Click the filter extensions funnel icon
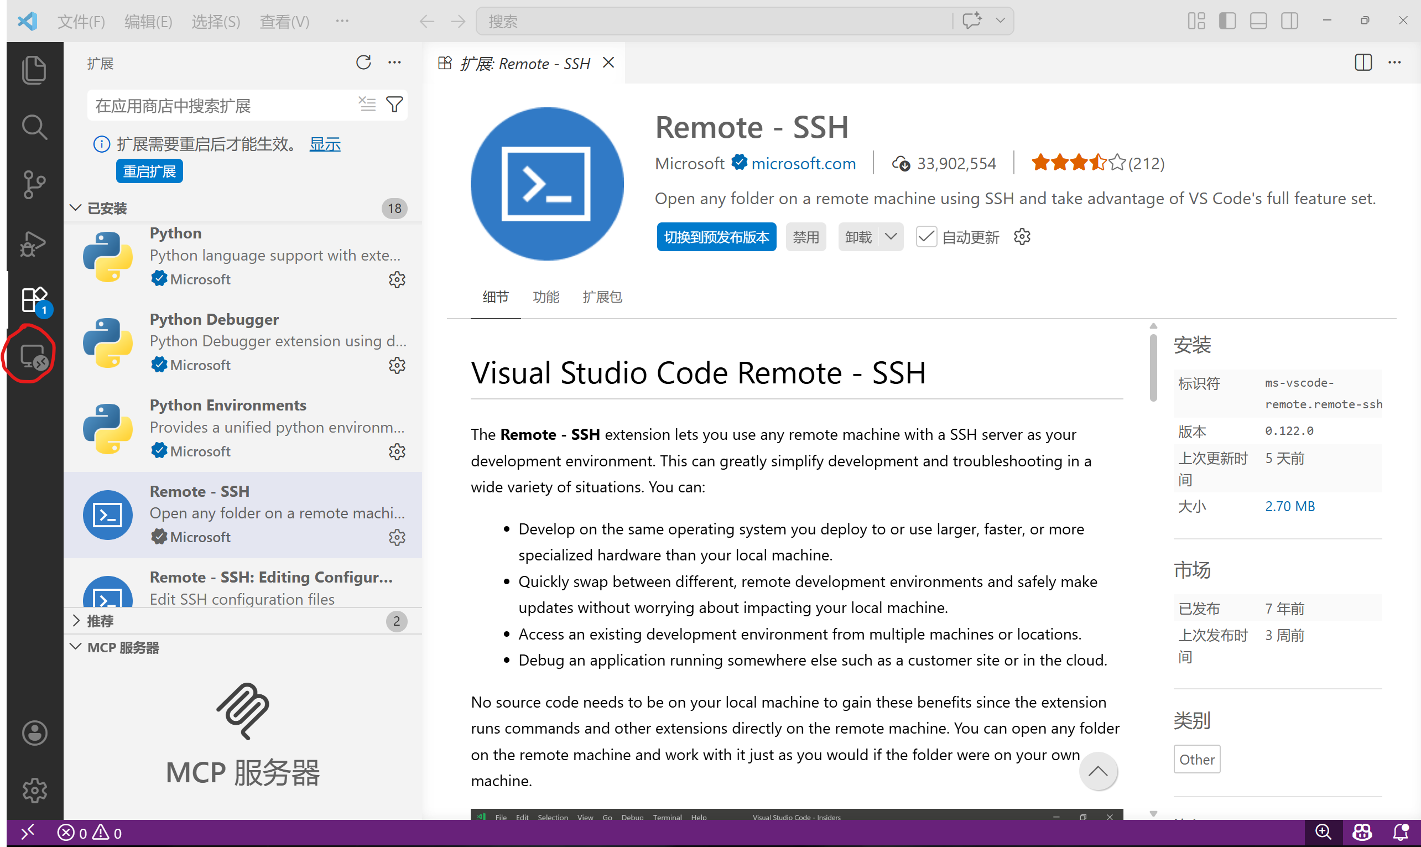Image resolution: width=1421 pixels, height=847 pixels. coord(394,105)
